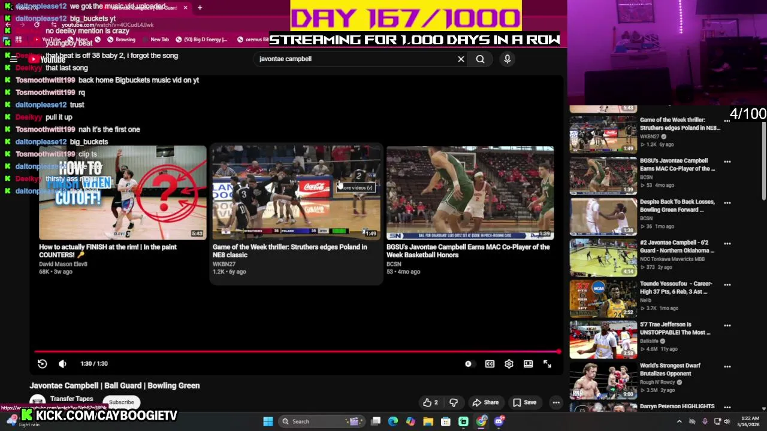Open options for Despite Back To Back Losses
Screen dimensions: 767x431
[727, 203]
